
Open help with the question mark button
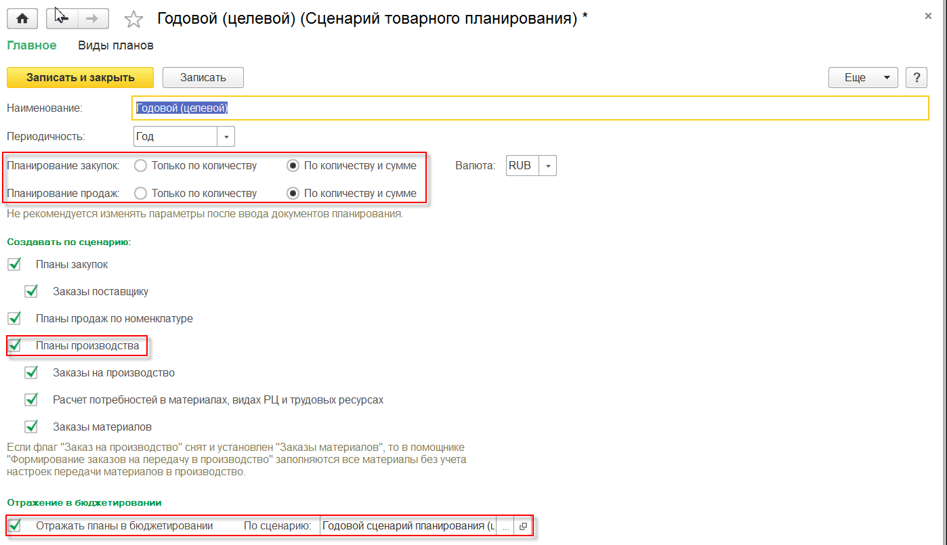(916, 78)
